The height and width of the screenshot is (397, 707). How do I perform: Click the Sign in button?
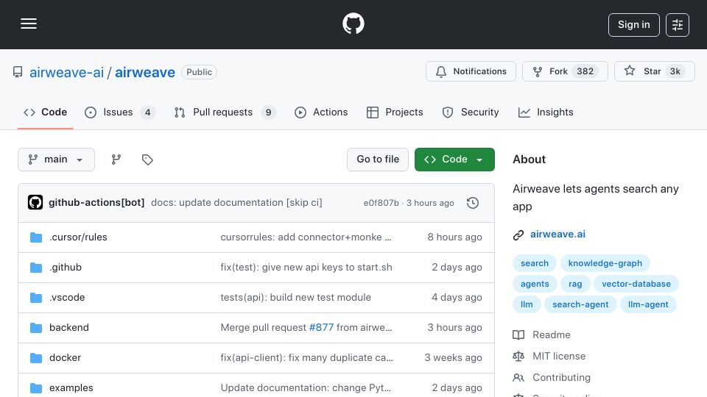click(633, 25)
